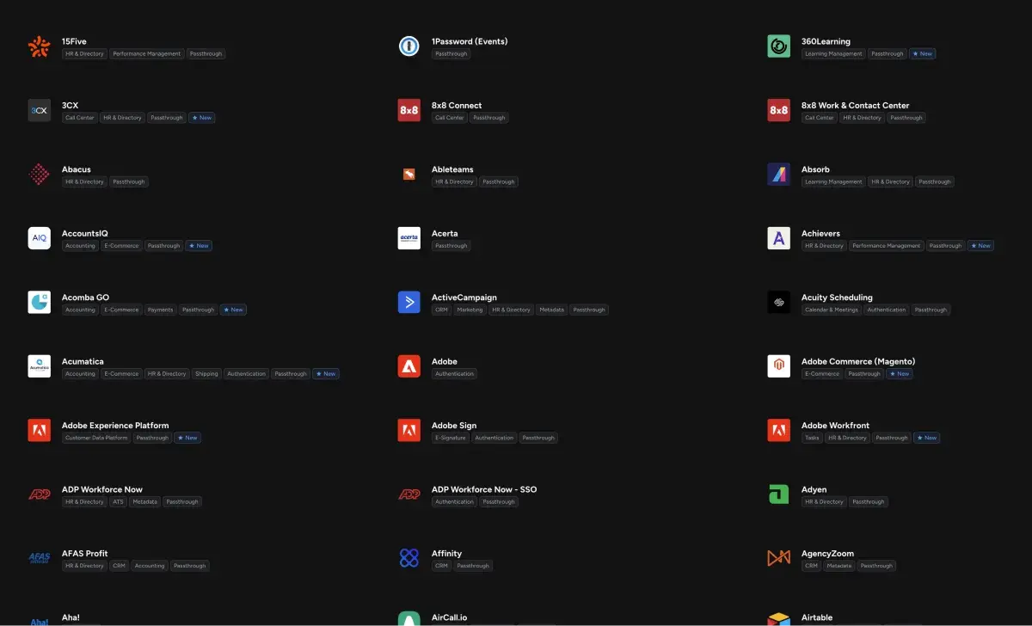Open the AgencyZoom integration title

pyautogui.click(x=827, y=554)
